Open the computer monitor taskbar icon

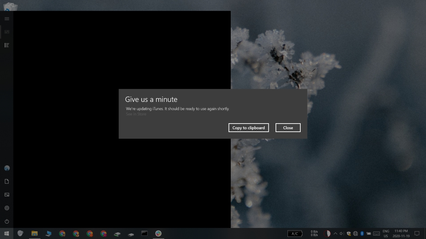(48, 233)
